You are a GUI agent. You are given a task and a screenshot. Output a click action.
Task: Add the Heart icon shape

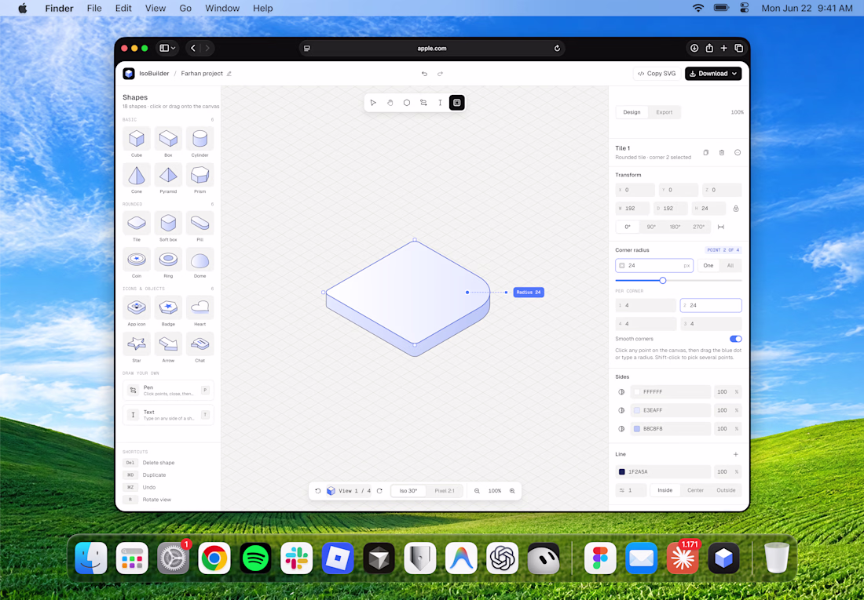(x=200, y=307)
